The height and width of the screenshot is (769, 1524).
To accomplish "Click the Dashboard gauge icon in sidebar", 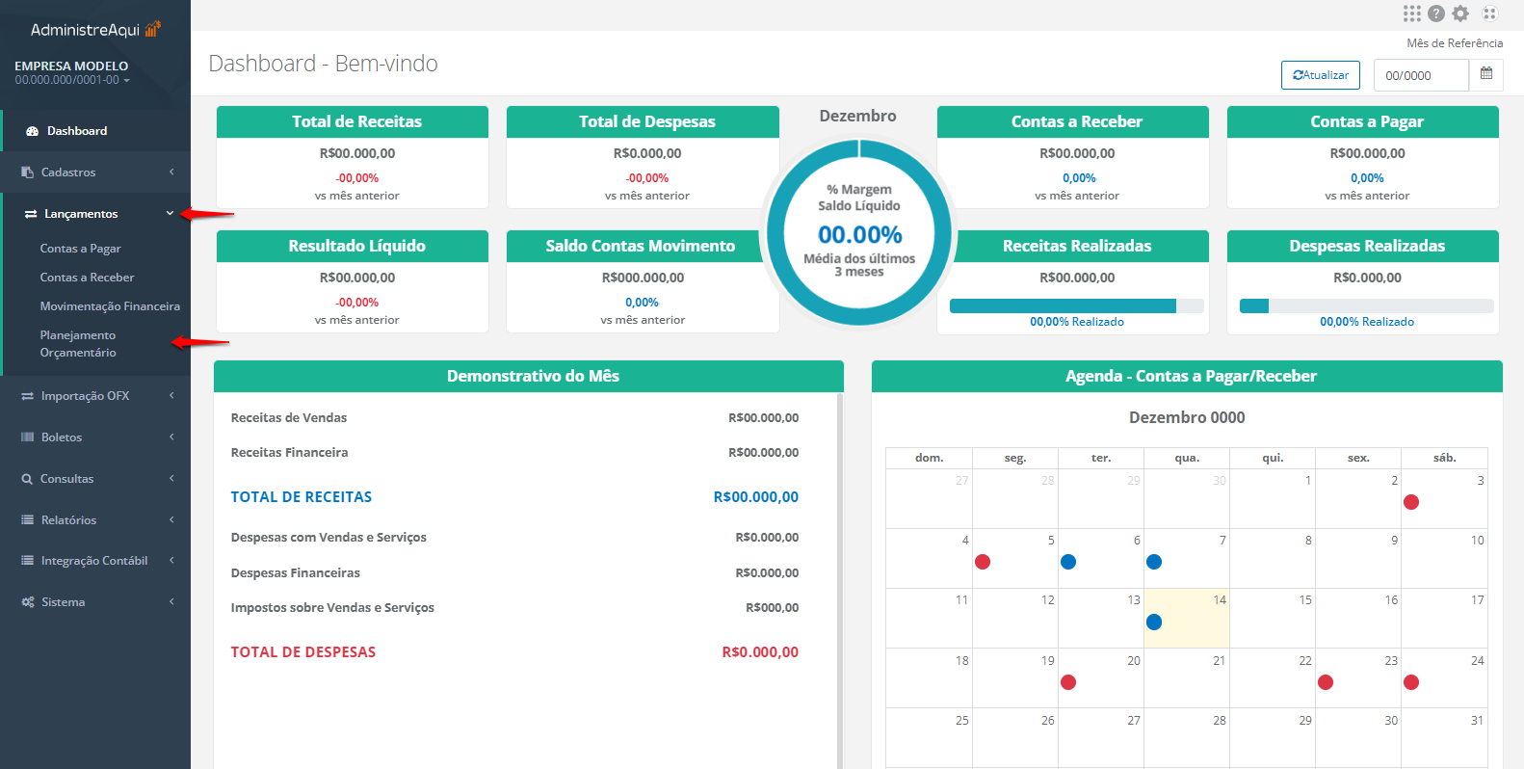I will tap(32, 131).
